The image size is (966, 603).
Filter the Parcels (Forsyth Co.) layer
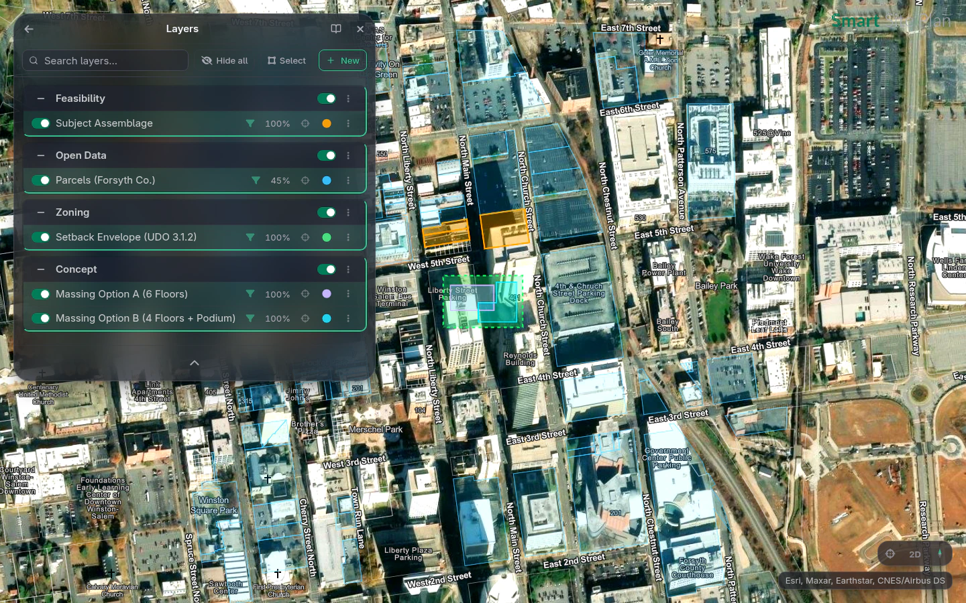coord(256,180)
